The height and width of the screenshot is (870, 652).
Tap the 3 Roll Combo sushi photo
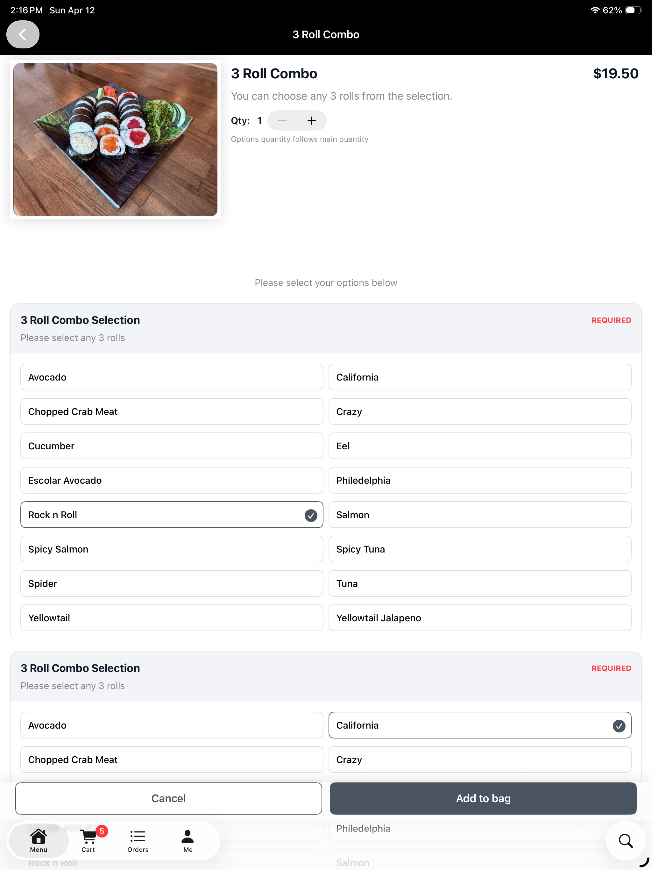(x=115, y=139)
